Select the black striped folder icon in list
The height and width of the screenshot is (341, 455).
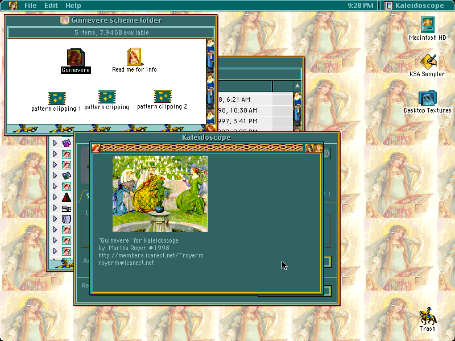pos(67,208)
